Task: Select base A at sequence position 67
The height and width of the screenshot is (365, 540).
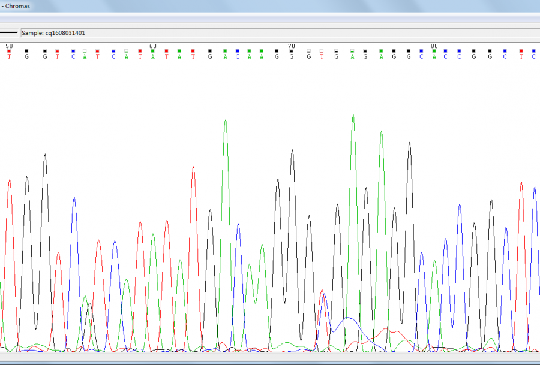Action: click(250, 56)
